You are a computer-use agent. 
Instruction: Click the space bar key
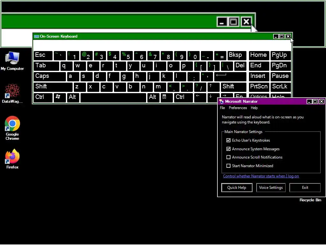click(113, 97)
